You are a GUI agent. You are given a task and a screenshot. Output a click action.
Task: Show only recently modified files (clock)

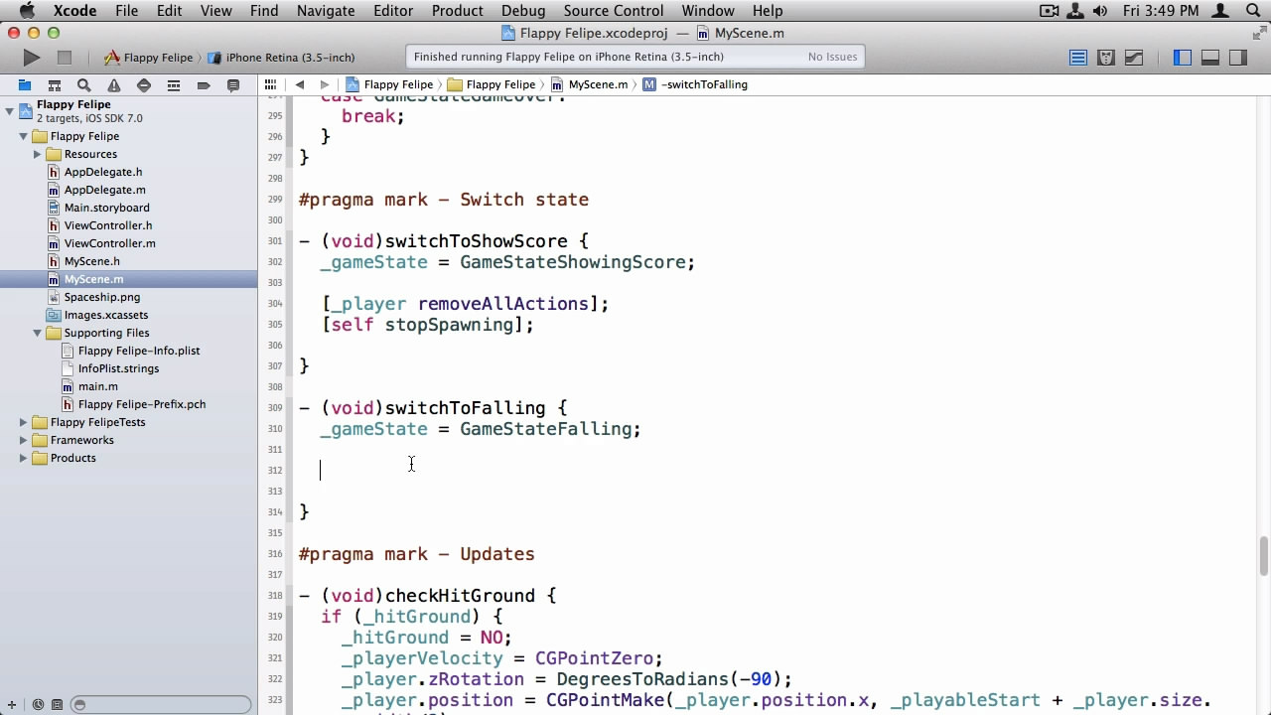tap(37, 704)
